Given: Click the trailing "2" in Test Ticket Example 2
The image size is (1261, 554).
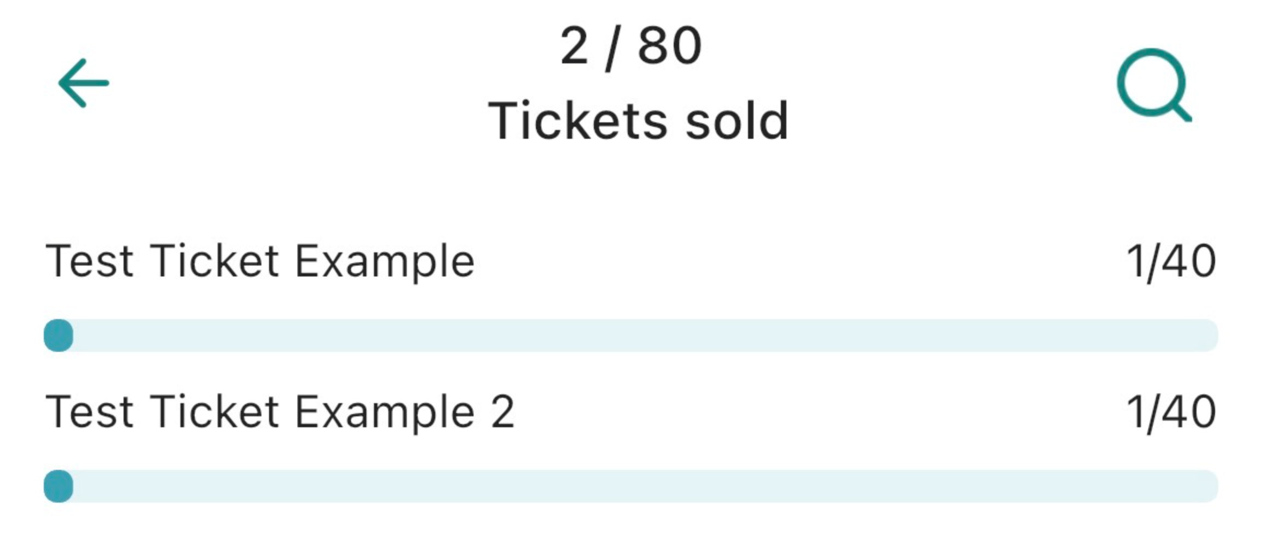Looking at the screenshot, I should tap(503, 412).
